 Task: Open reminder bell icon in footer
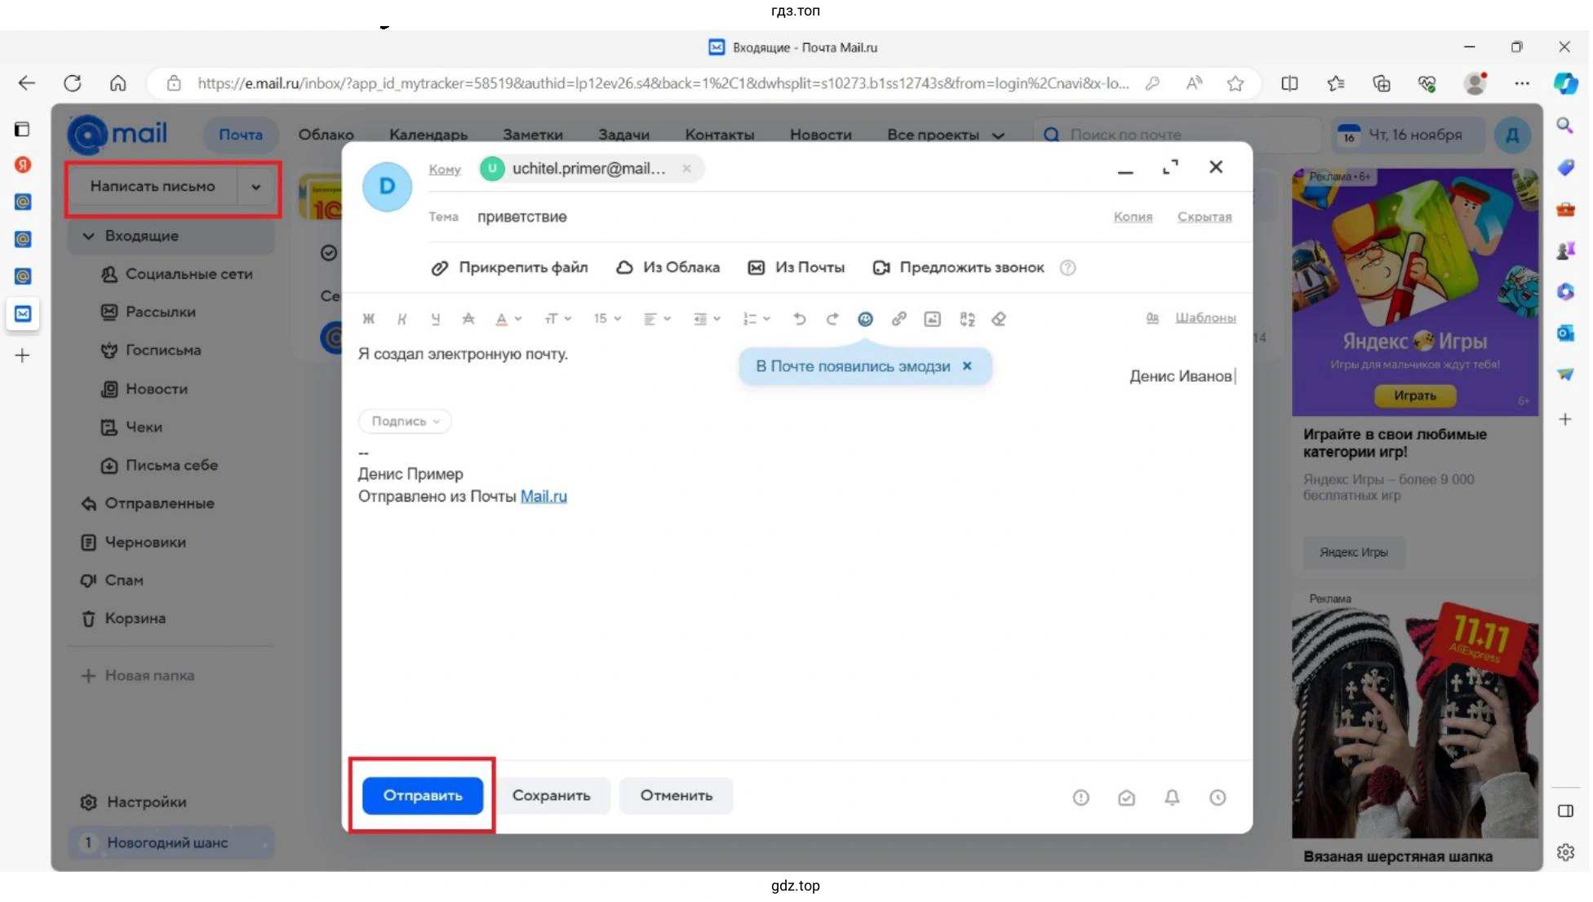[x=1173, y=798]
